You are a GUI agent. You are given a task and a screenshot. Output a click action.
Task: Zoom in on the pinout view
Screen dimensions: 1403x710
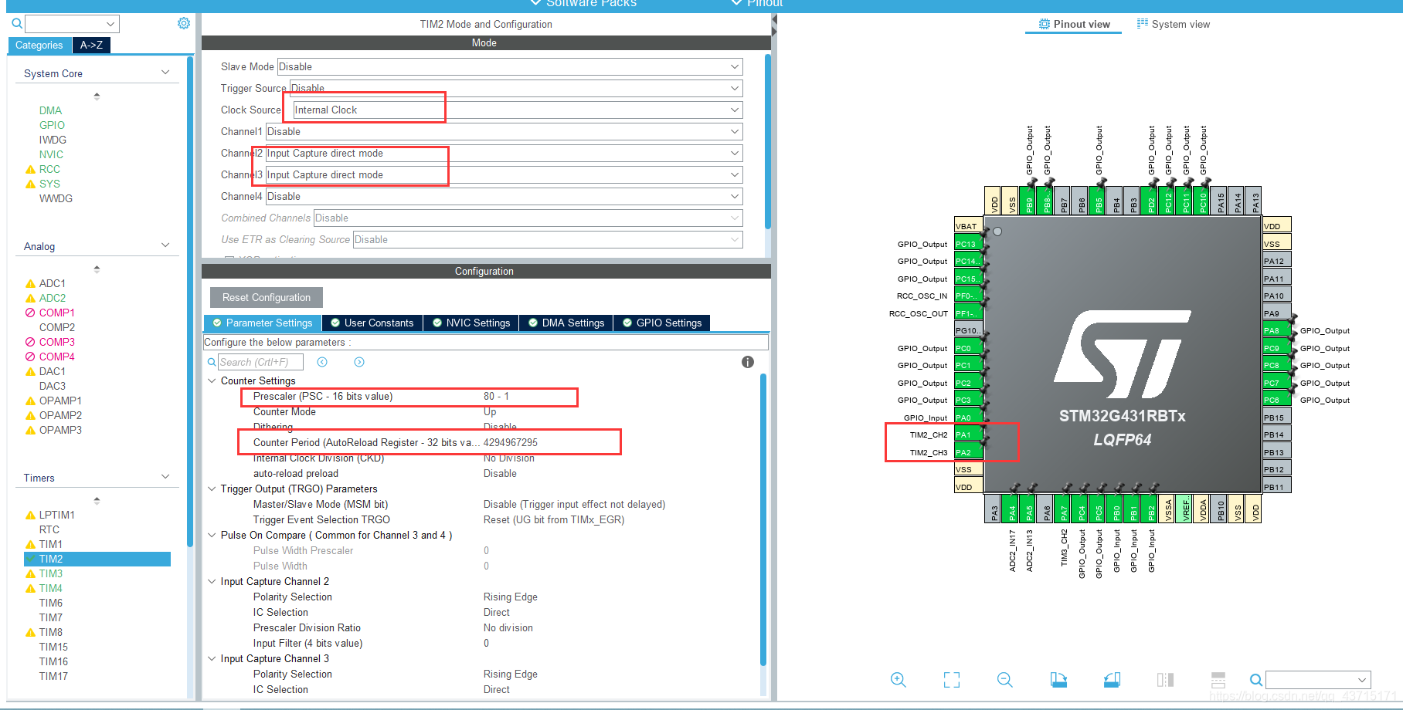click(x=898, y=680)
